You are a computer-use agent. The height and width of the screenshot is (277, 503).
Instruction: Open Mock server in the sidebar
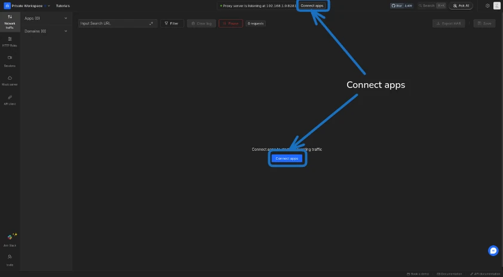coord(10,81)
